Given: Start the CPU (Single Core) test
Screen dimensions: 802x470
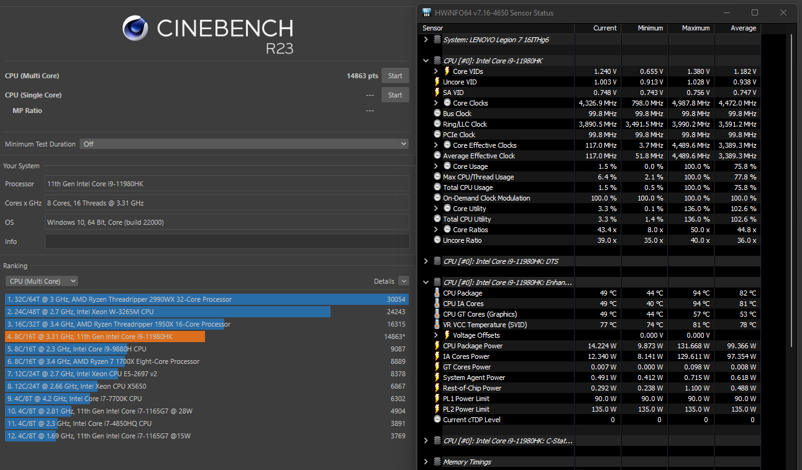Looking at the screenshot, I should tap(395, 95).
